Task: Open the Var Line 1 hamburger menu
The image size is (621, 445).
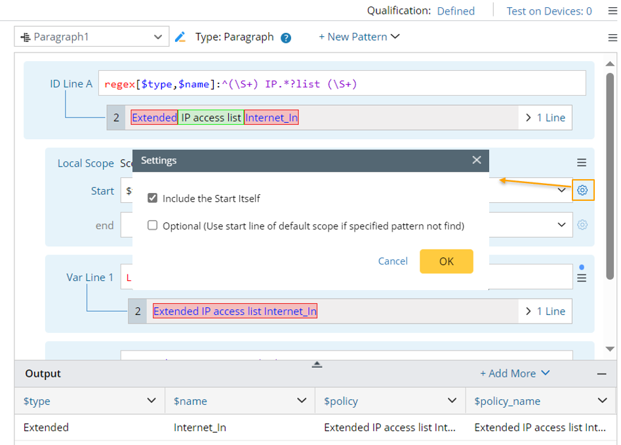Action: [582, 278]
